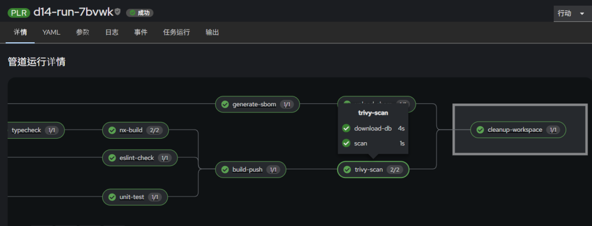
Task: Click the build-push success check icon
Action: [225, 169]
